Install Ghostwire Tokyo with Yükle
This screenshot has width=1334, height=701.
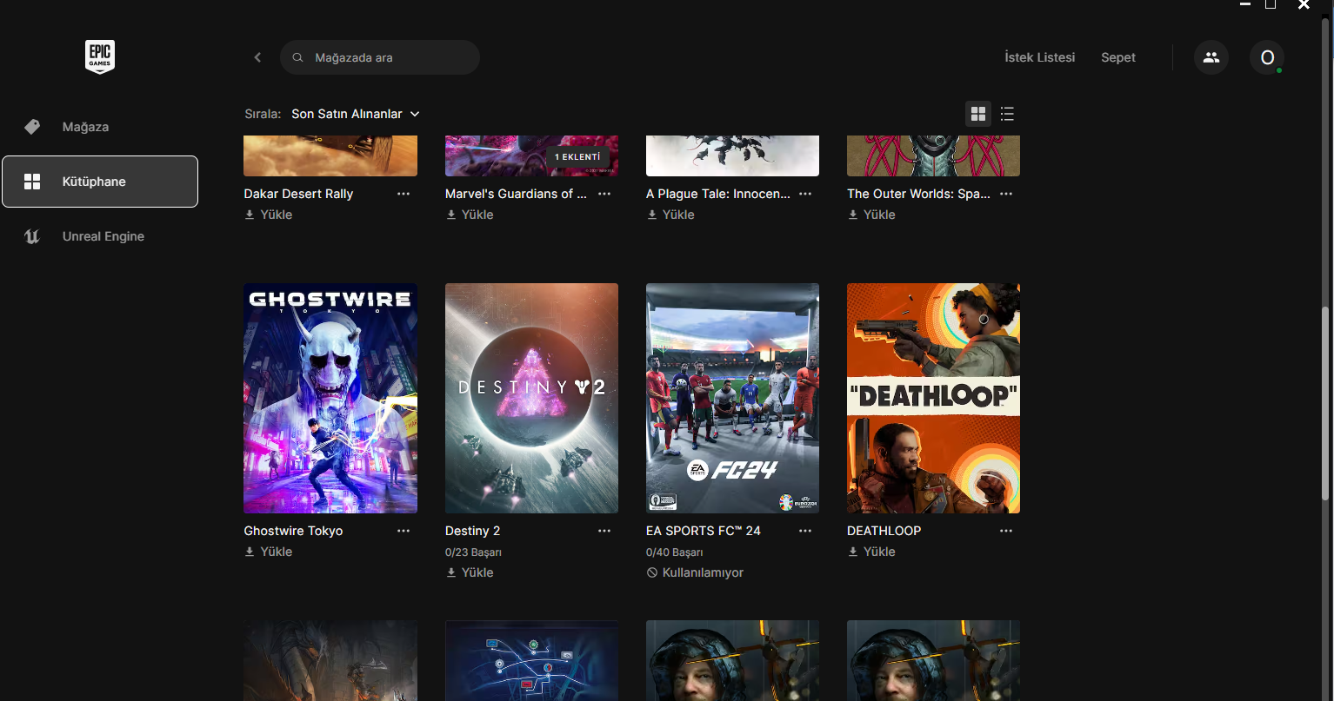coord(268,552)
